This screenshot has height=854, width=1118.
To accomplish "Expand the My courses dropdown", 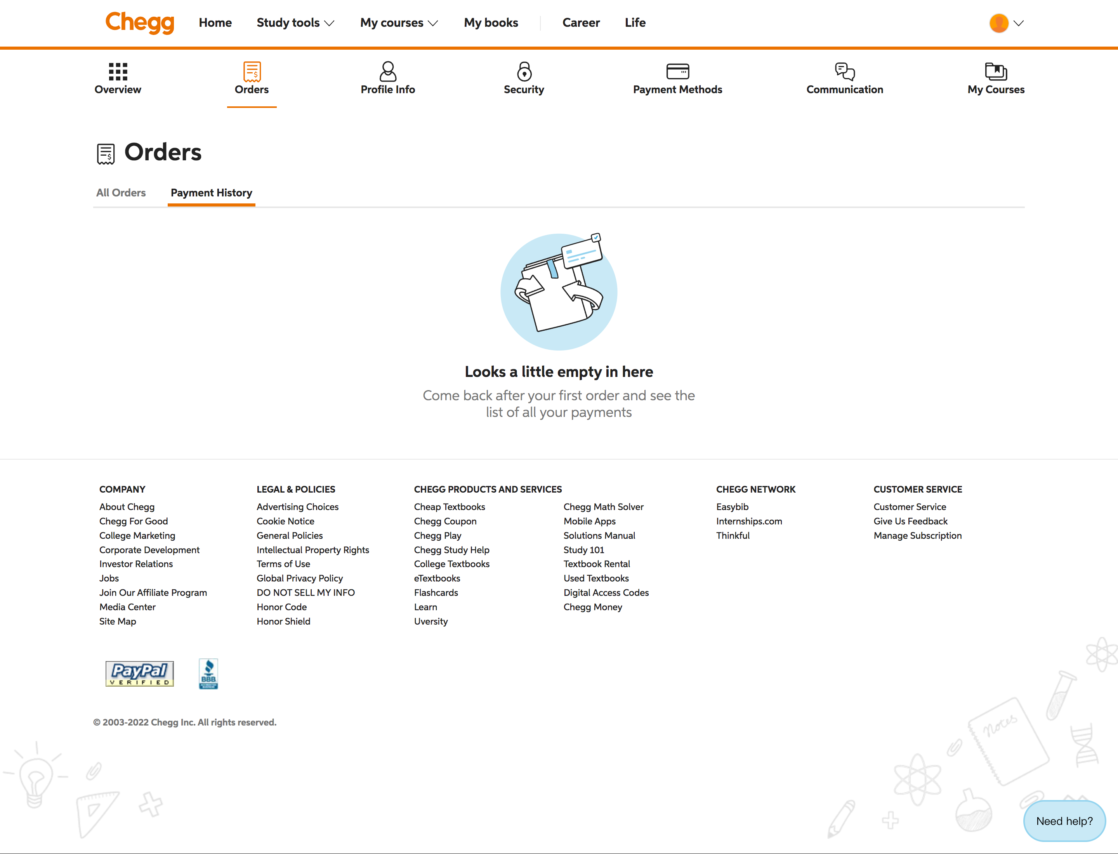I will 399,23.
